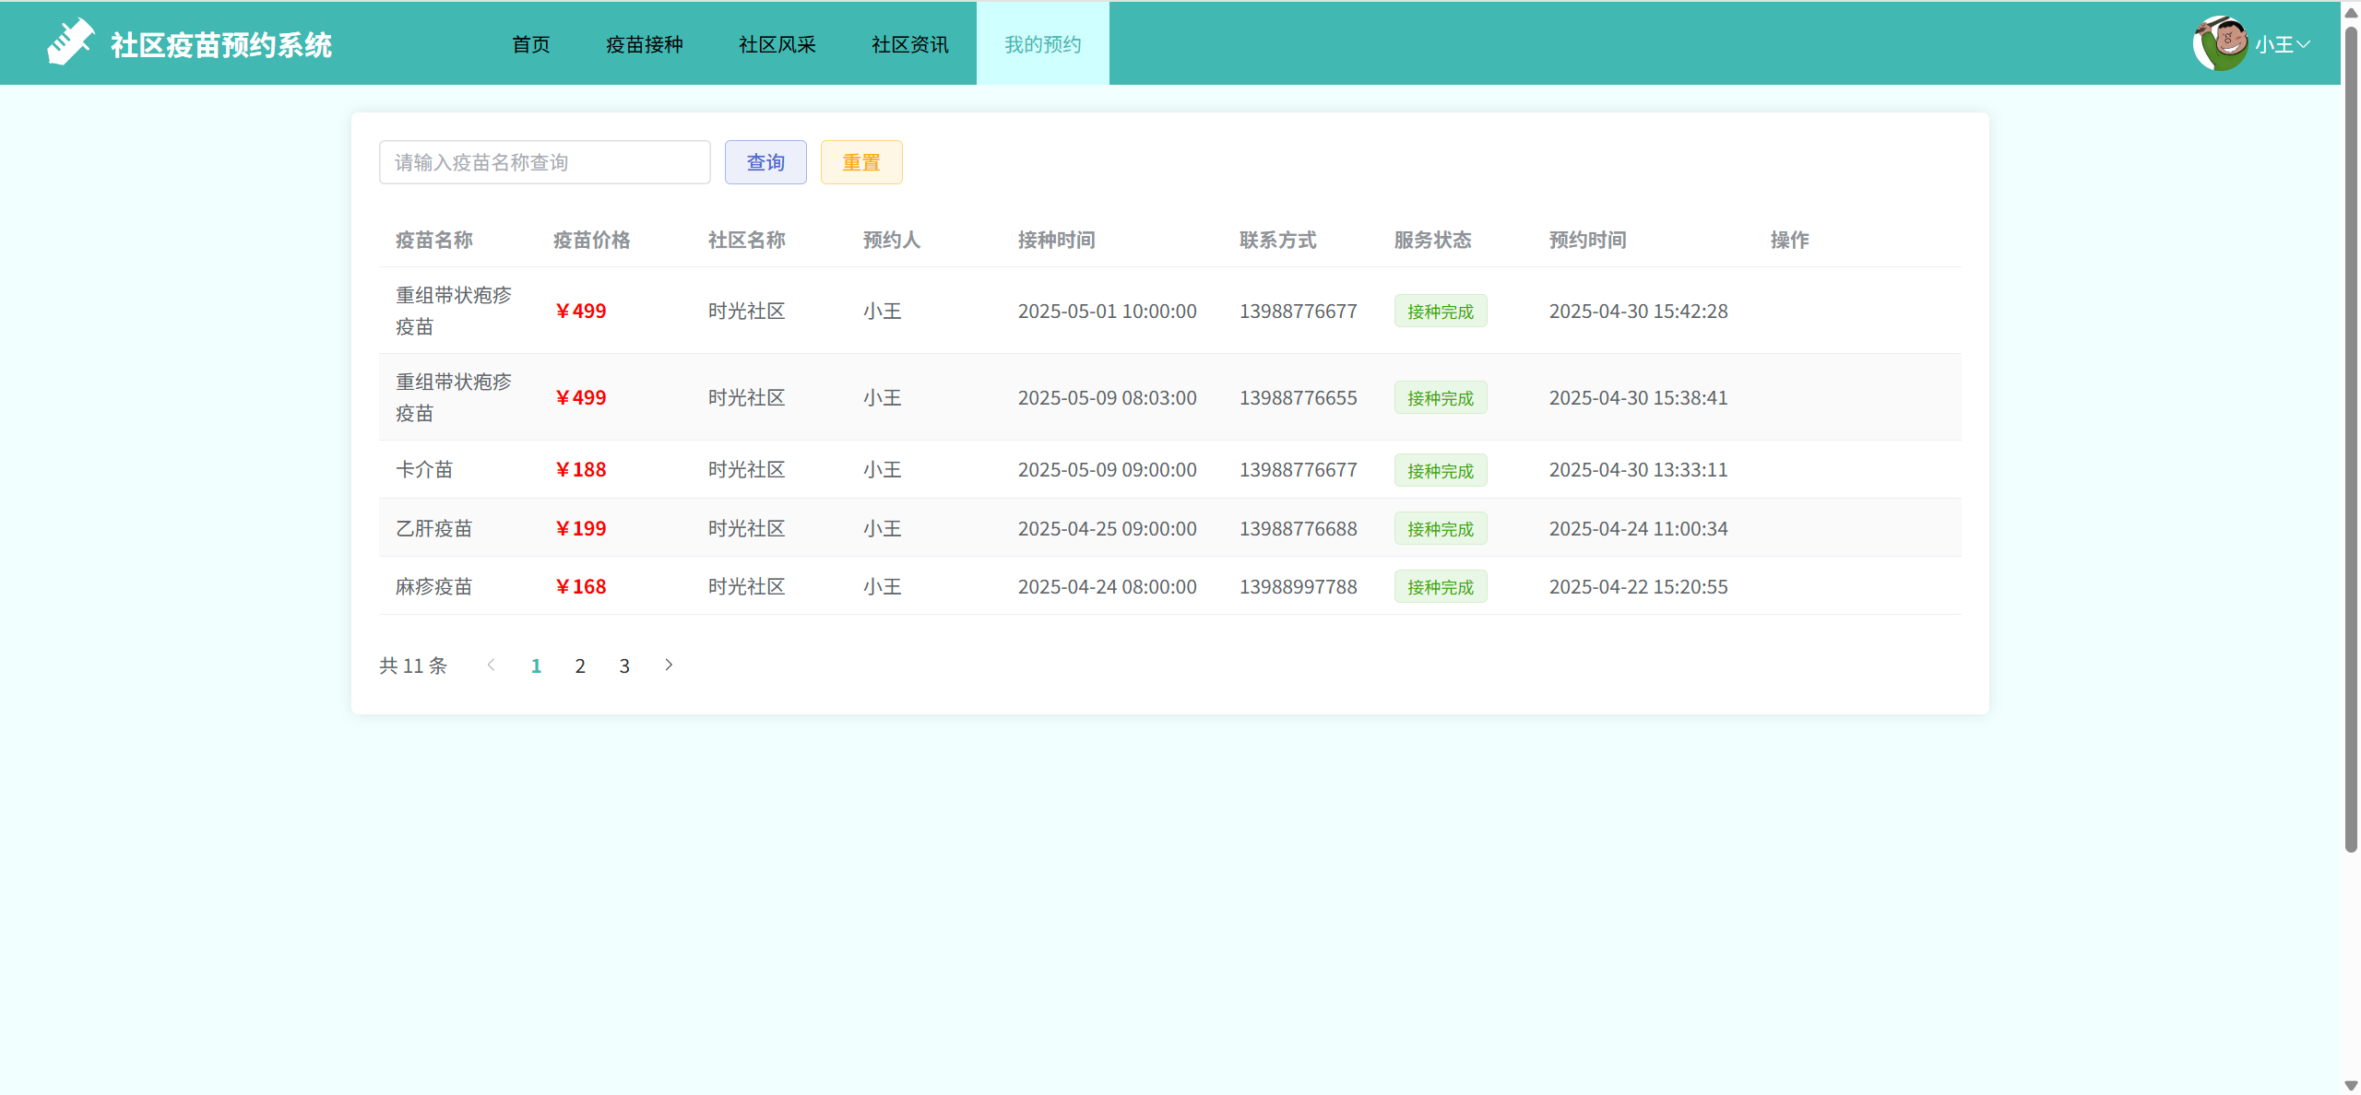Select the 我的预约 tab

coord(1042,44)
